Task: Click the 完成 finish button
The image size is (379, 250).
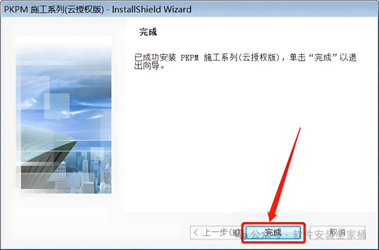Action: tap(273, 232)
